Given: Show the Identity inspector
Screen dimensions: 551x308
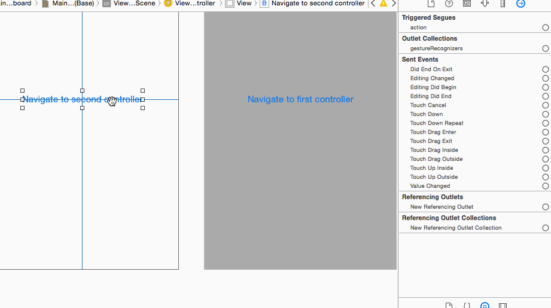Looking at the screenshot, I should [467, 4].
